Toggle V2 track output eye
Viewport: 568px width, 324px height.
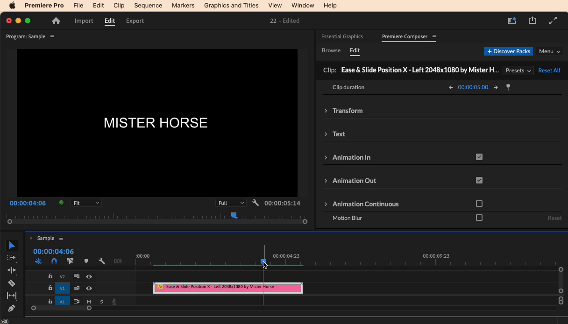tap(89, 276)
